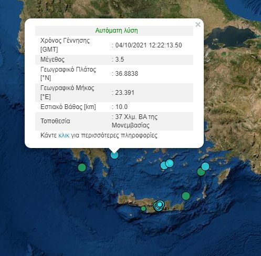Viewport: 261px width, 256px height.
Task: Click the "Αυτόματη λύση" popup header
Action: pos(117,31)
